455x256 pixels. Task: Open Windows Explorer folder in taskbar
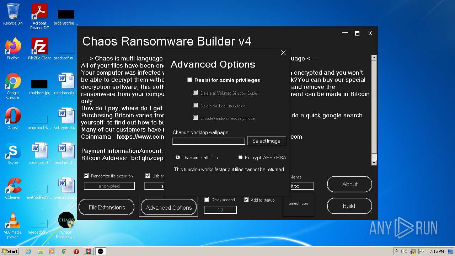40,251
